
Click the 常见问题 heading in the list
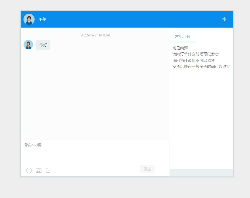tap(180, 48)
